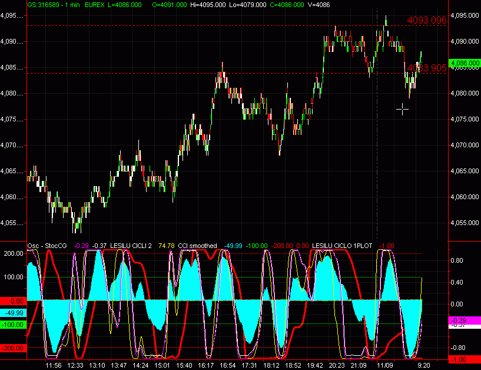Click the magenta '-0.29' value in indicator header
481x370 pixels.
[81, 246]
